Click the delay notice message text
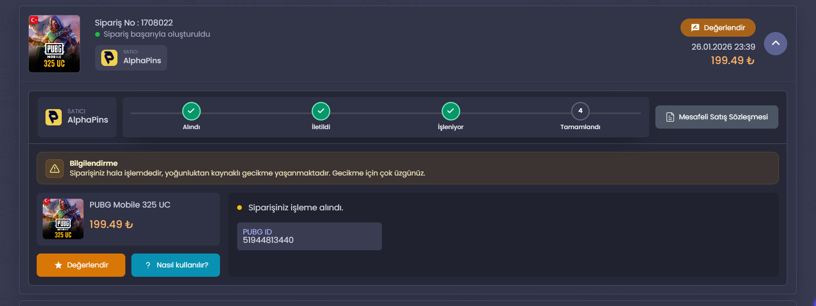This screenshot has height=306, width=816. (x=247, y=173)
